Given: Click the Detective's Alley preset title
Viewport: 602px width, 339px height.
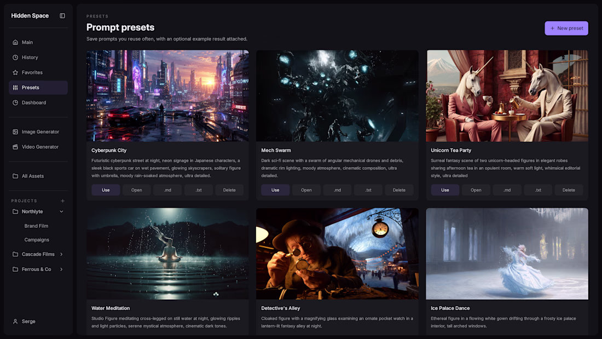Looking at the screenshot, I should pyautogui.click(x=281, y=308).
